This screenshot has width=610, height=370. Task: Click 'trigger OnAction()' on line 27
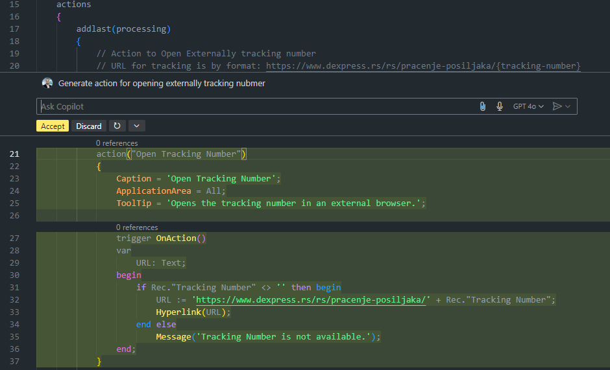[161, 238]
